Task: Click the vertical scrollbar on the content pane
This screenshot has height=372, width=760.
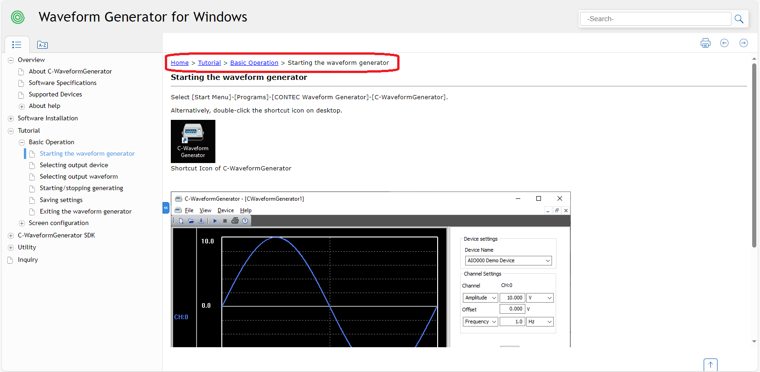Action: coord(754,156)
